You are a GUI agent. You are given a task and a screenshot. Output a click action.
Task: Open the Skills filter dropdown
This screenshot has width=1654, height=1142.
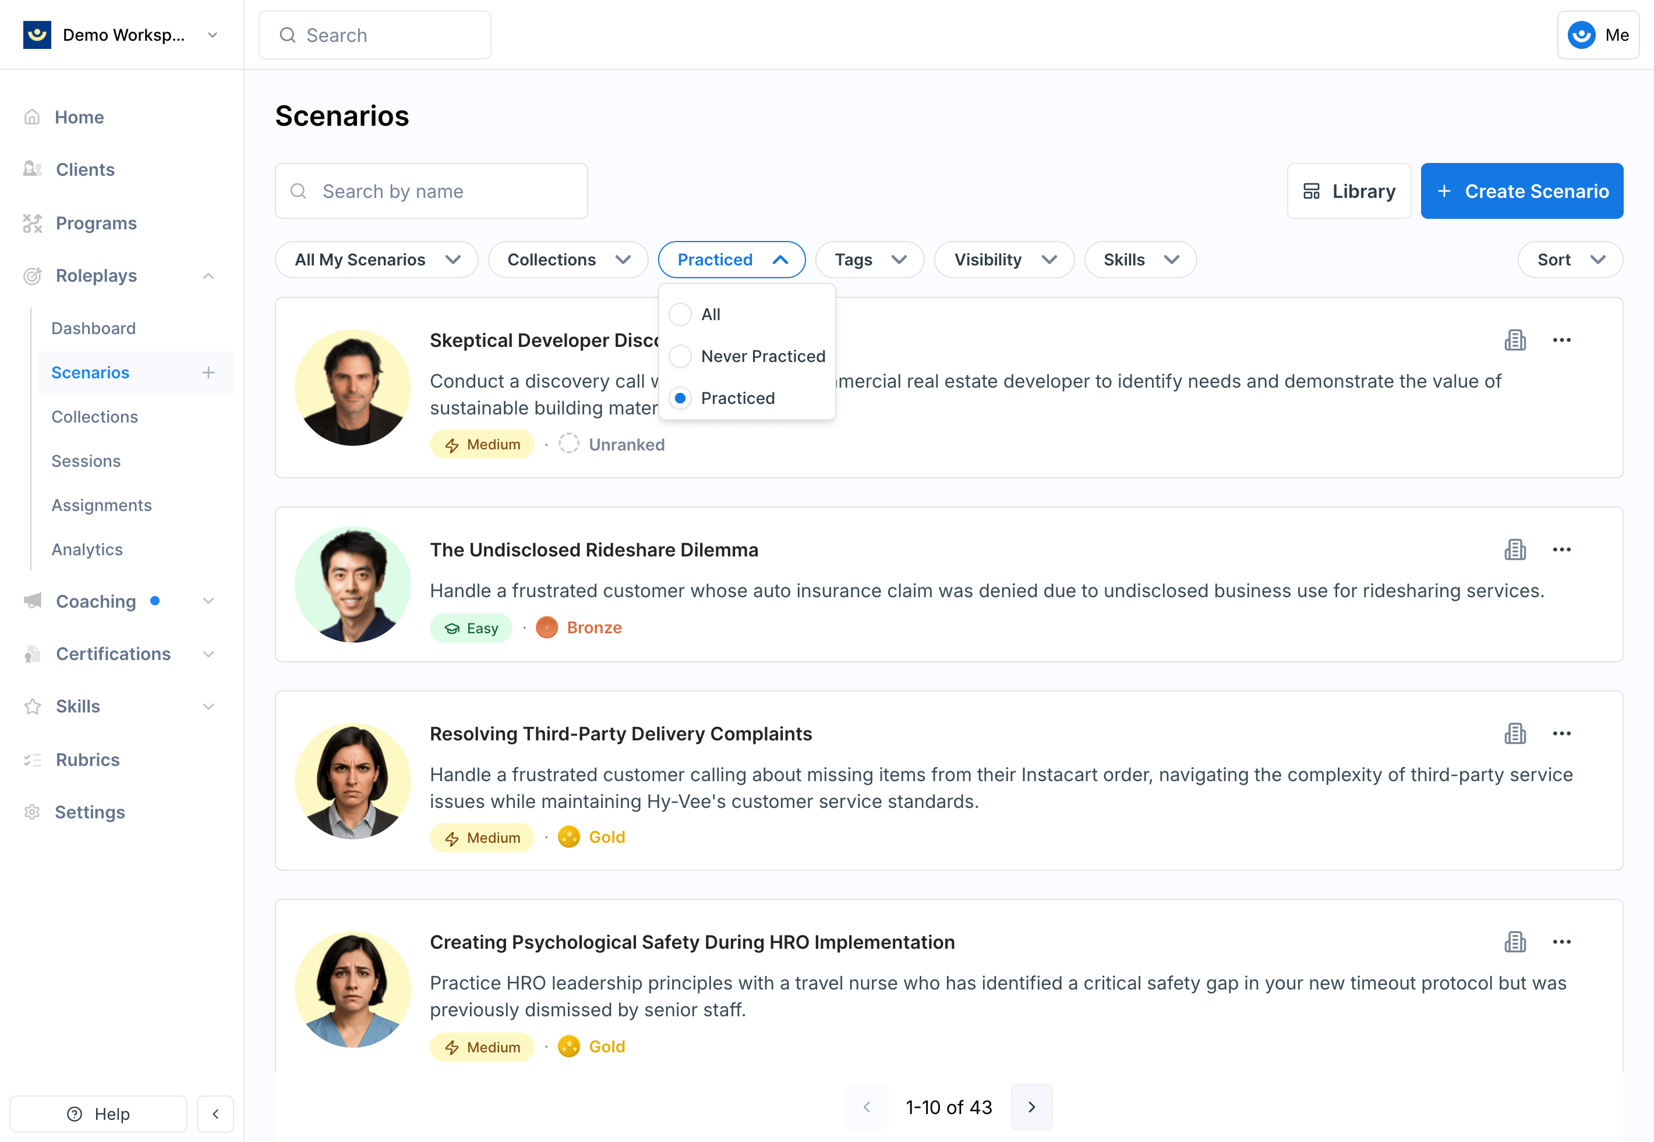point(1140,260)
